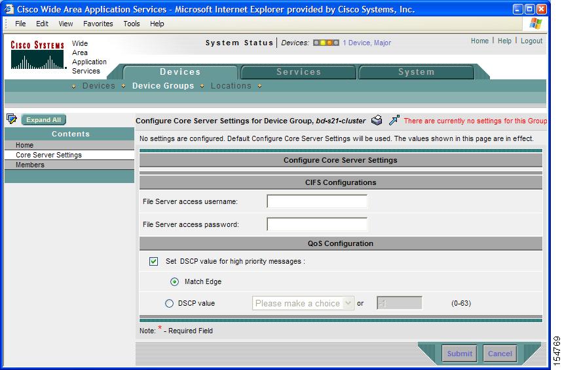Click the System Status label
Screen dimensions: 562x370
pos(239,43)
